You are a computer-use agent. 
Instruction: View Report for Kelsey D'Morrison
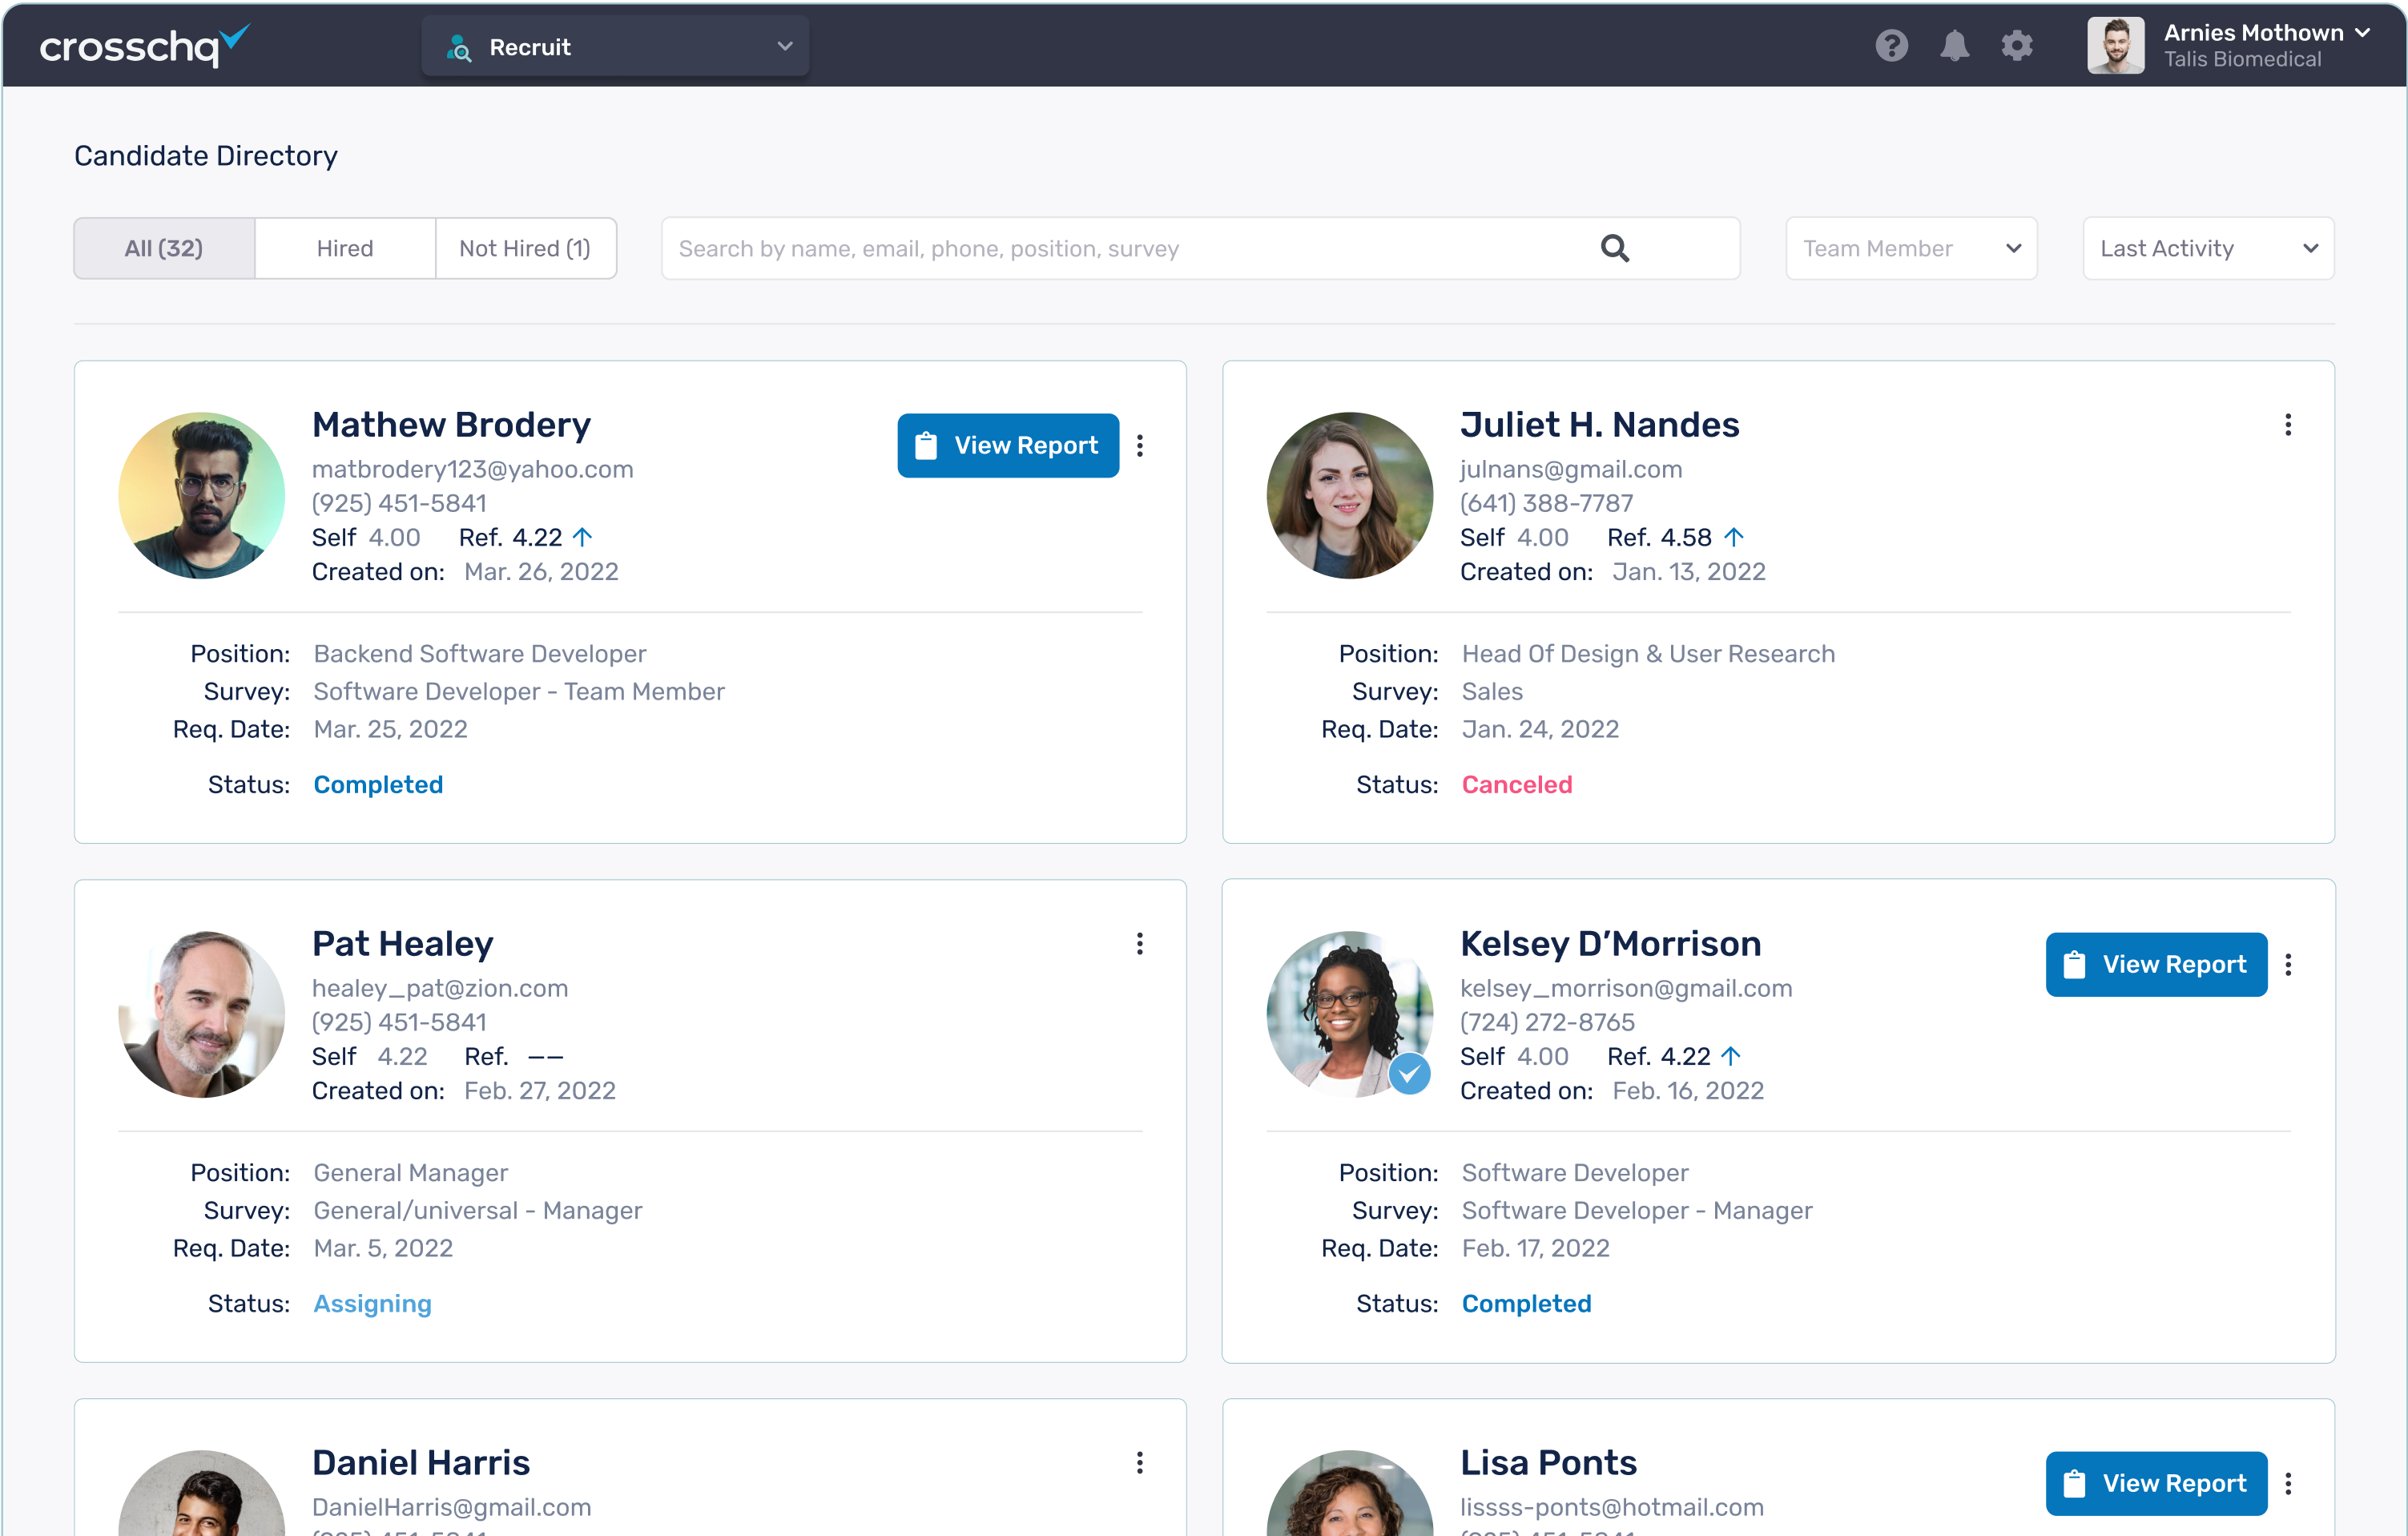pos(2156,965)
